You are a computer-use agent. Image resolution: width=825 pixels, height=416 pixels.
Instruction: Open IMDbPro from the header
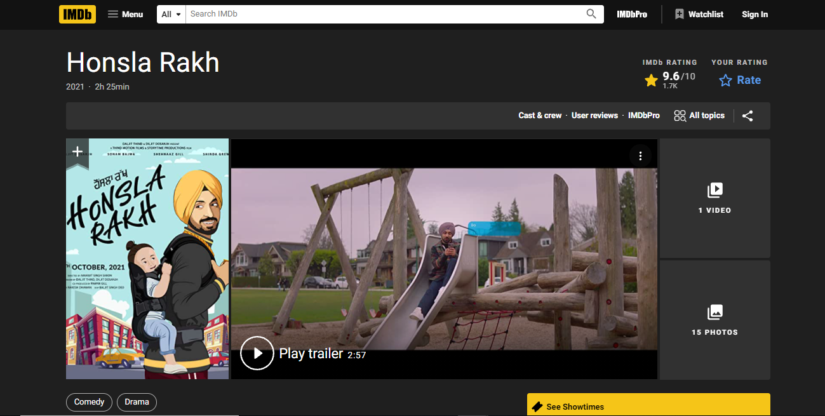(x=631, y=14)
